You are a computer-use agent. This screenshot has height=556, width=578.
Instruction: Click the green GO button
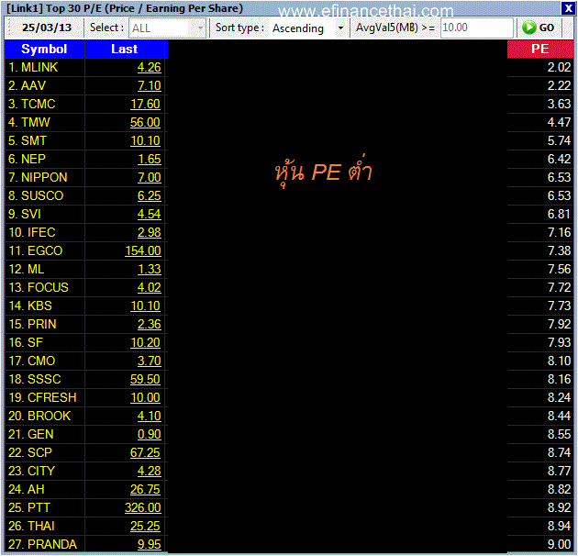tap(539, 28)
